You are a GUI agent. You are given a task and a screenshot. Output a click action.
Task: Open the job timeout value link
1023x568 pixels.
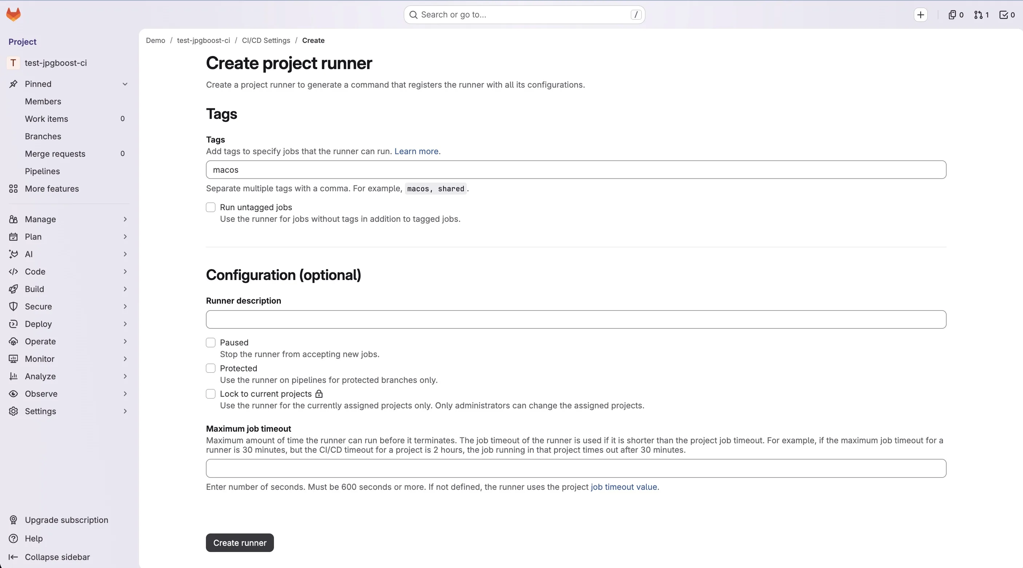click(624, 487)
